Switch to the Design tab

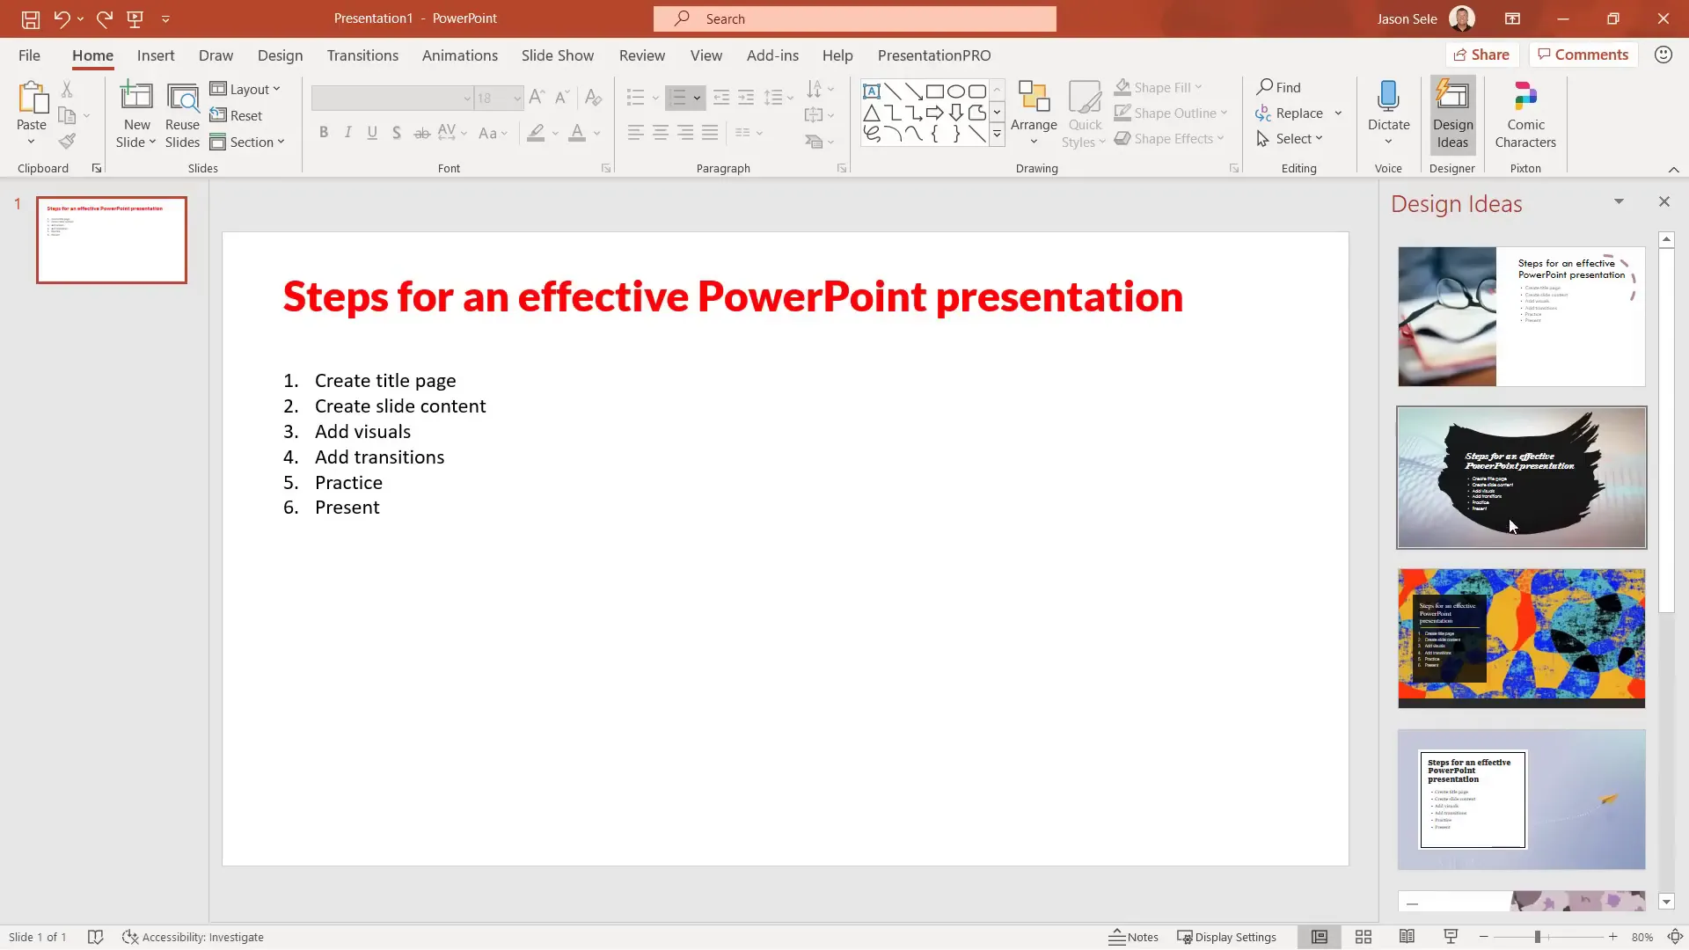[280, 55]
